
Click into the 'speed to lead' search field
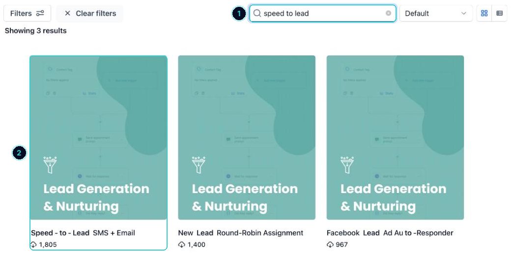pyautogui.click(x=322, y=13)
